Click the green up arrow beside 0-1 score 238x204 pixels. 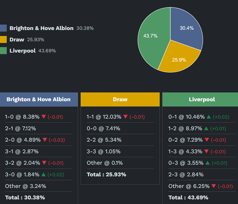(209, 117)
